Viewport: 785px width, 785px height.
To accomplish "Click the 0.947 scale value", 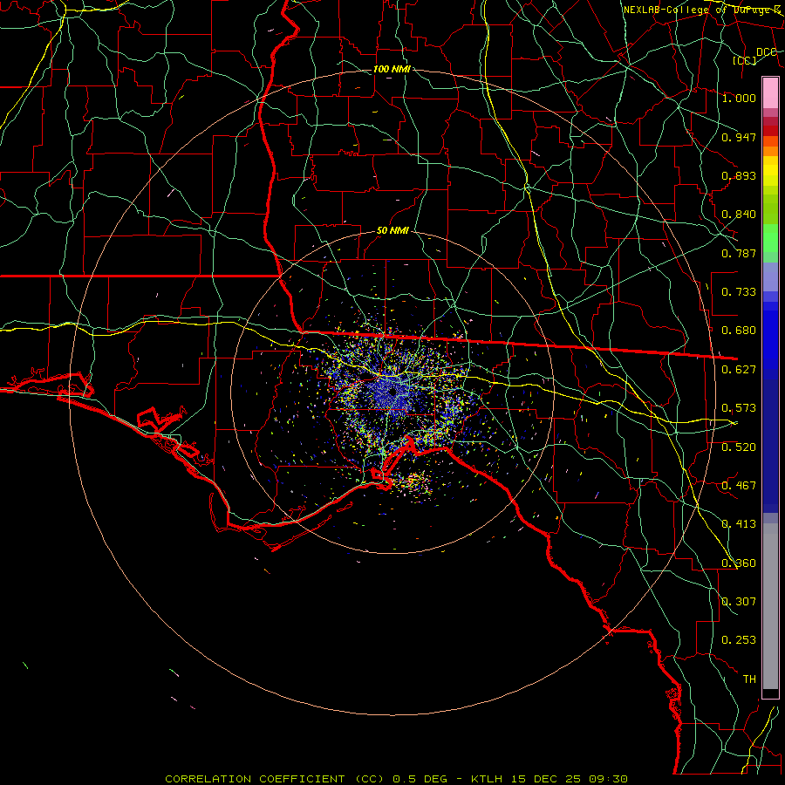I will point(739,137).
